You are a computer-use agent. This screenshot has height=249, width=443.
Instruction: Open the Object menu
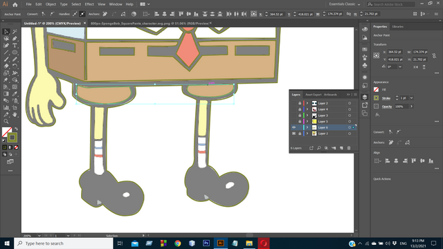pyautogui.click(x=51, y=4)
